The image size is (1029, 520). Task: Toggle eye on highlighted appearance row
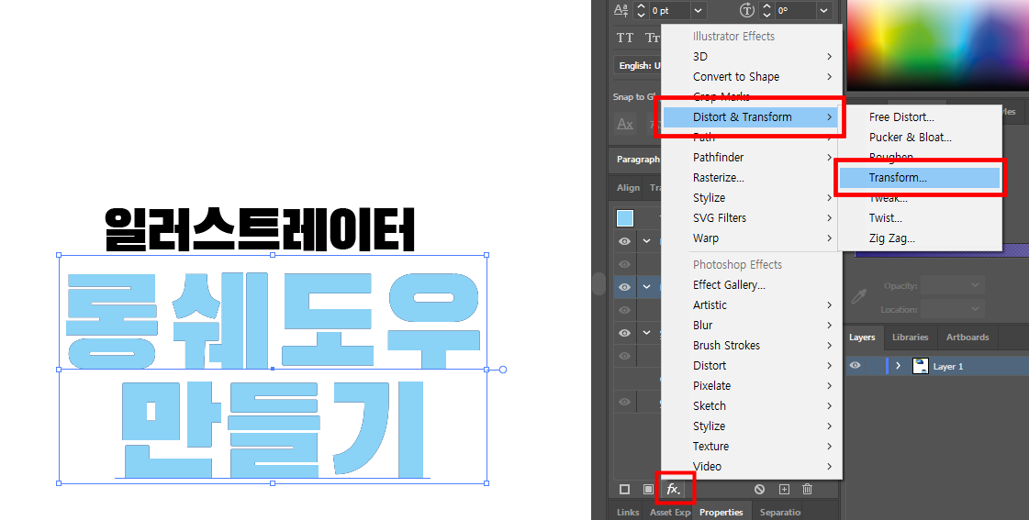[x=625, y=287]
